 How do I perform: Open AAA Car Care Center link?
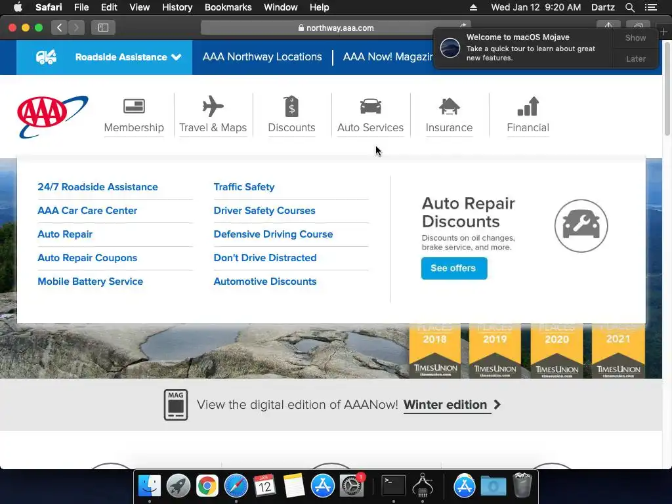tap(87, 211)
